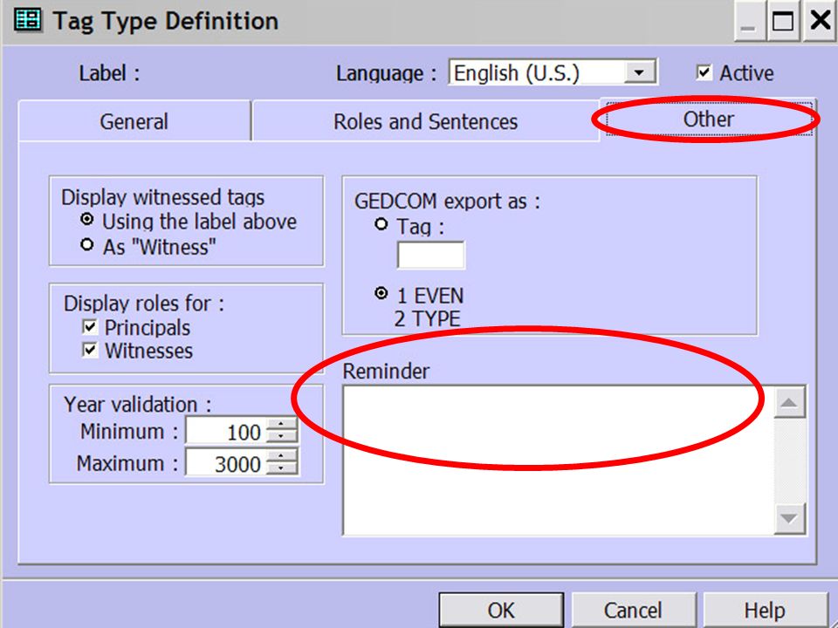This screenshot has width=838, height=628.
Task: Maximize the Tag Type Definition window
Action: point(783,22)
